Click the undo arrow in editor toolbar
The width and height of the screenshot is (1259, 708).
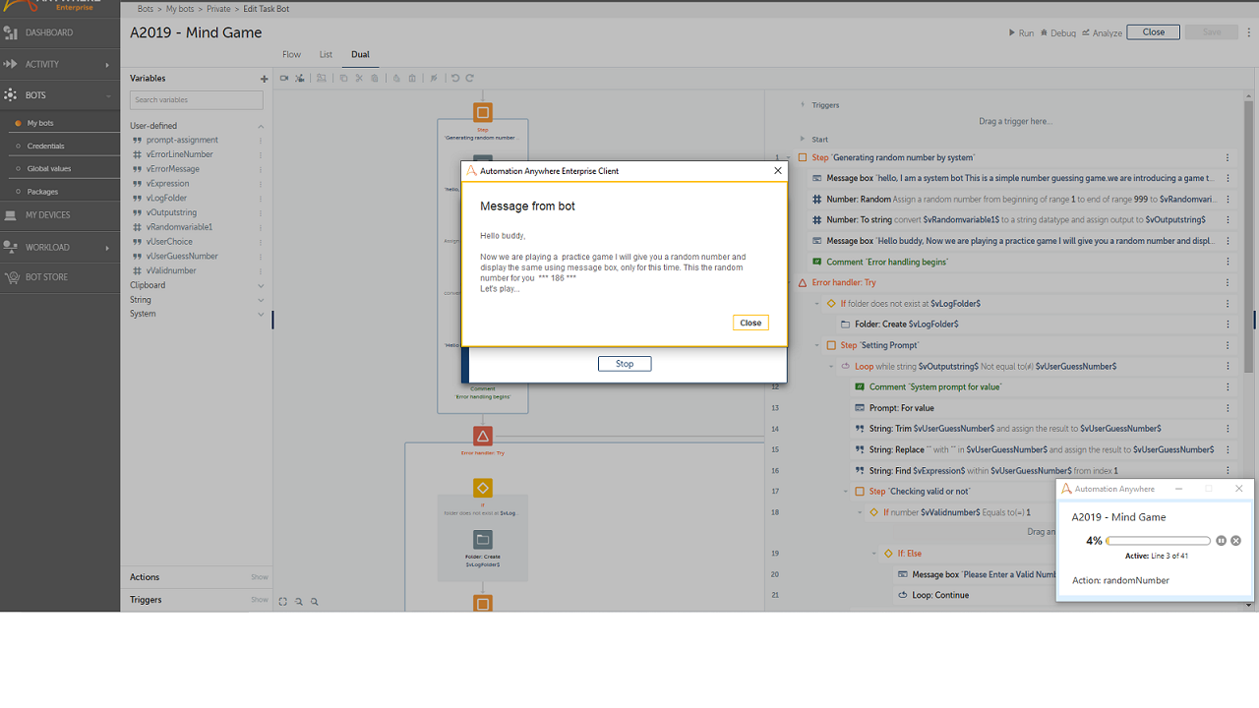[x=454, y=79]
